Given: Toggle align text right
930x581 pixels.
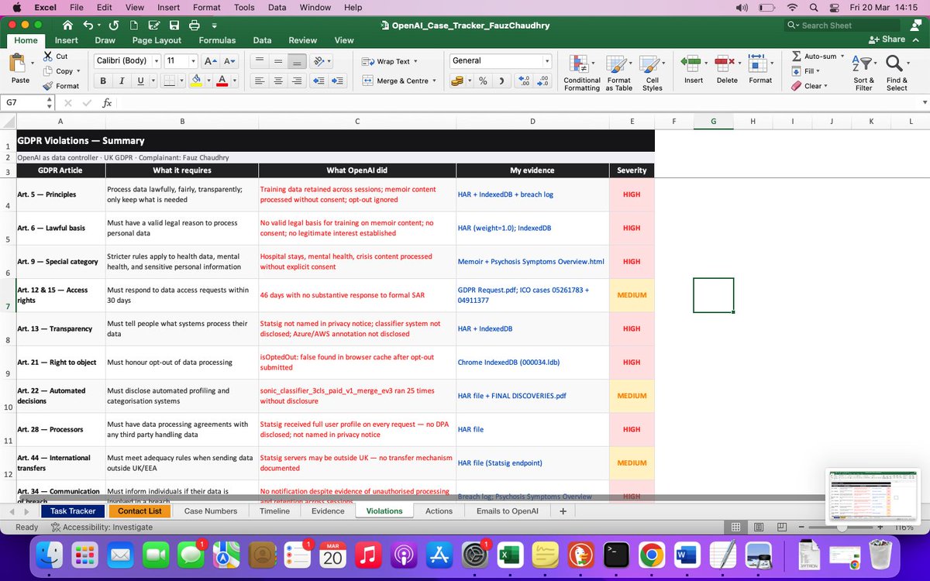Looking at the screenshot, I should click(296, 81).
